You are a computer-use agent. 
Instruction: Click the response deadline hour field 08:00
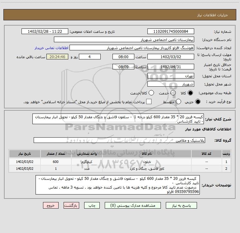(x=123, y=57)
